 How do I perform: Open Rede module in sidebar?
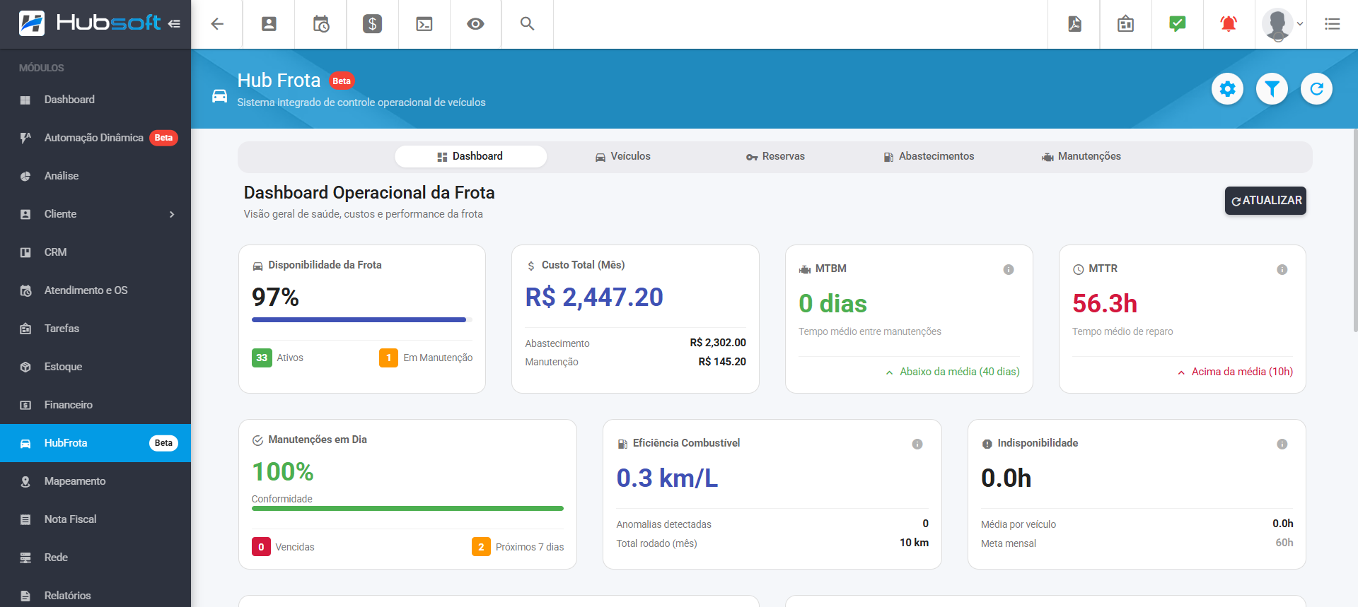(95, 558)
